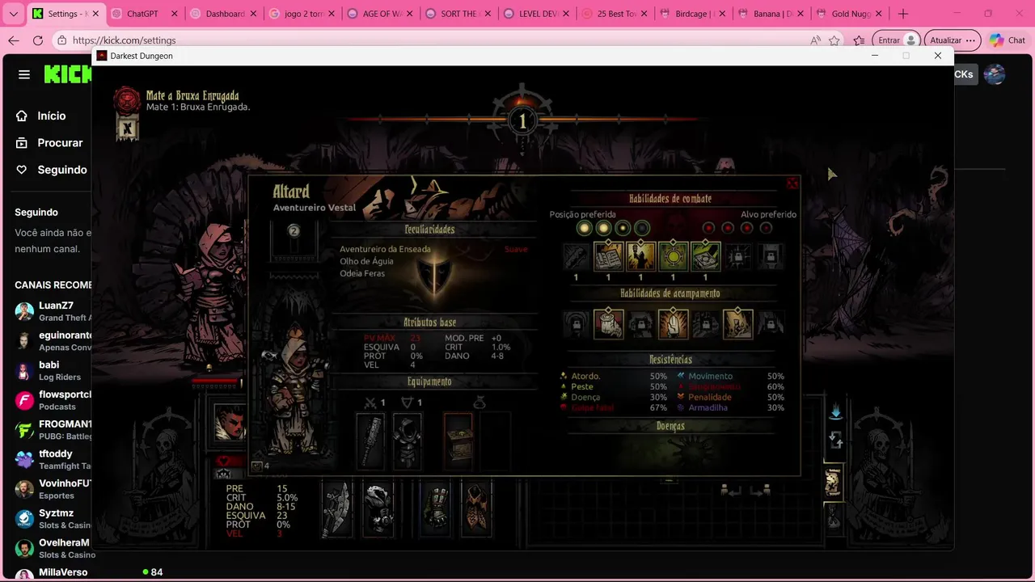This screenshot has width=1035, height=582.
Task: Switch to Gold Nugget browser tab
Action: [849, 14]
